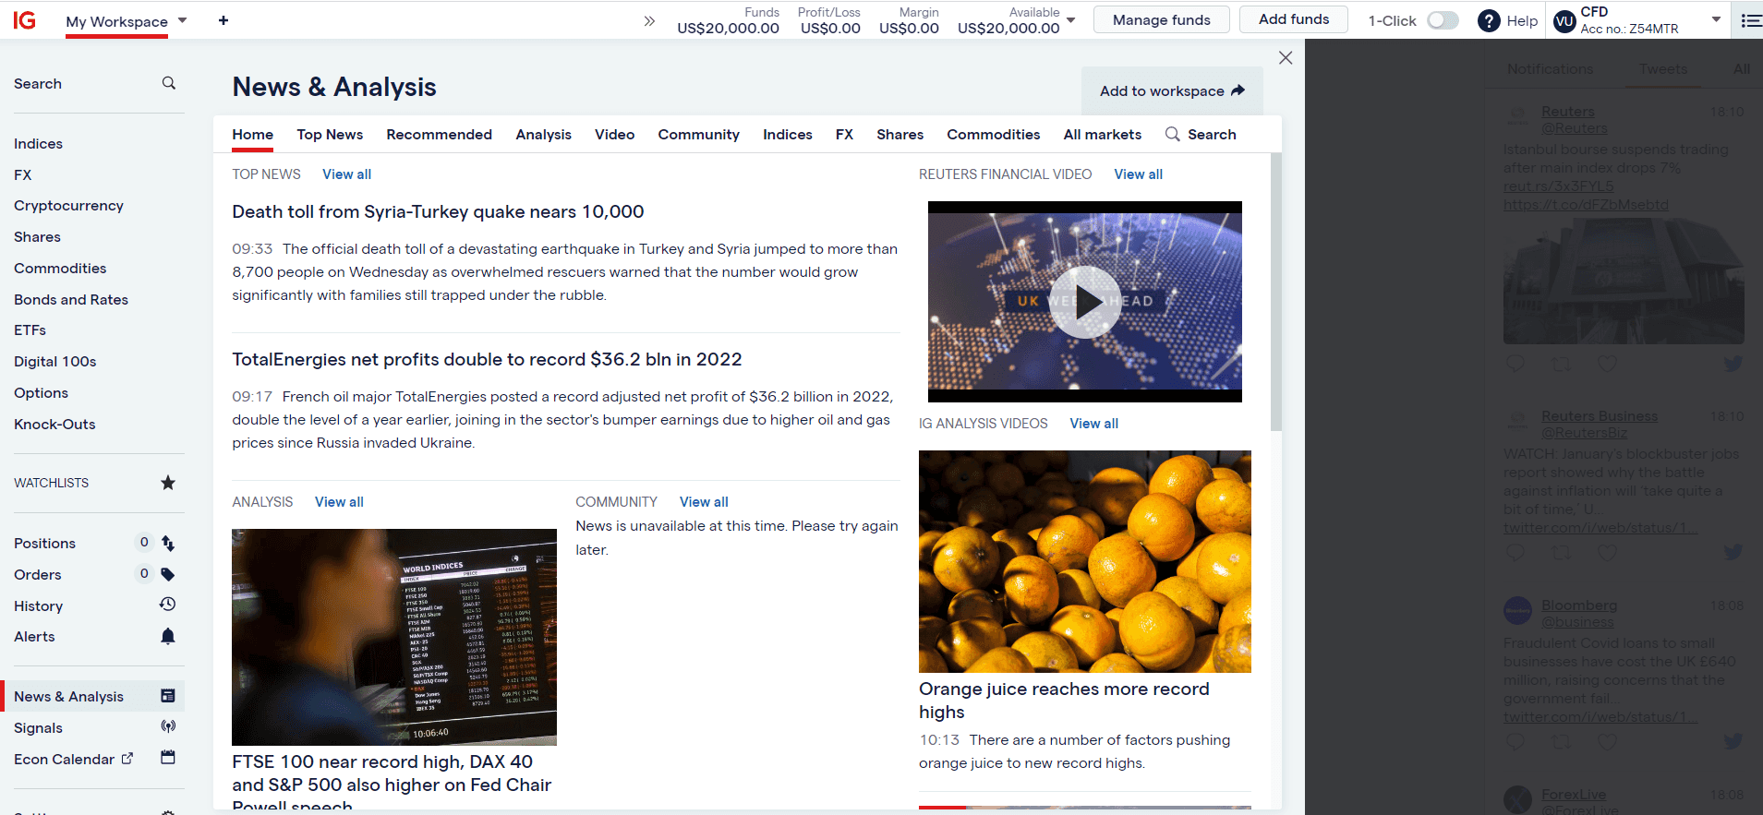Viewport: 1763px width, 815px height.
Task: Open Knock-Outs in the sidebar
Action: (55, 425)
